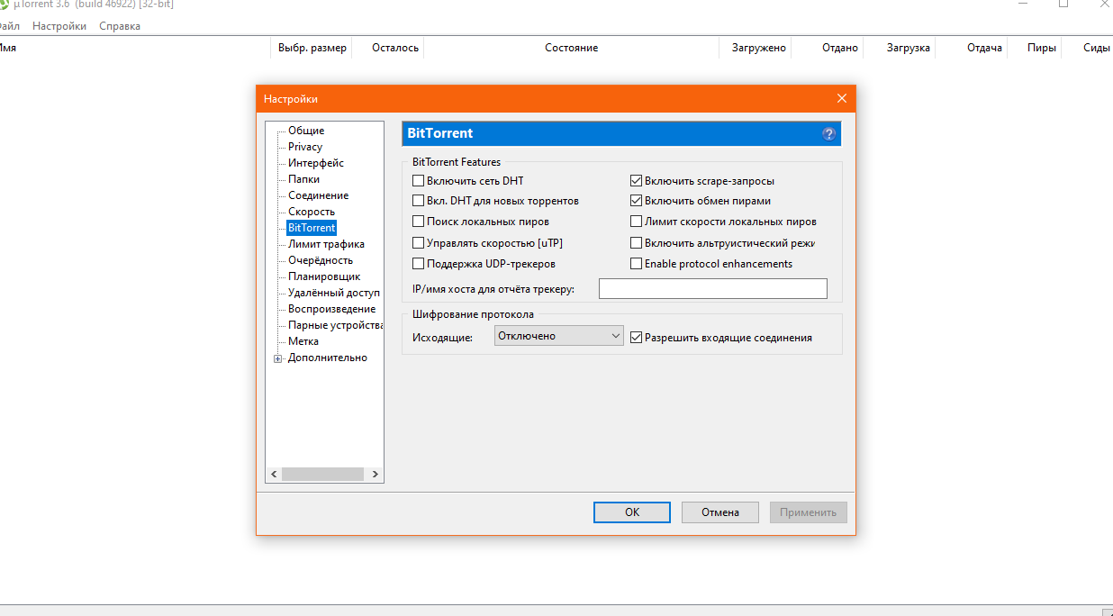The width and height of the screenshot is (1113, 616).
Task: Select Privacy in settings tree
Action: [305, 147]
